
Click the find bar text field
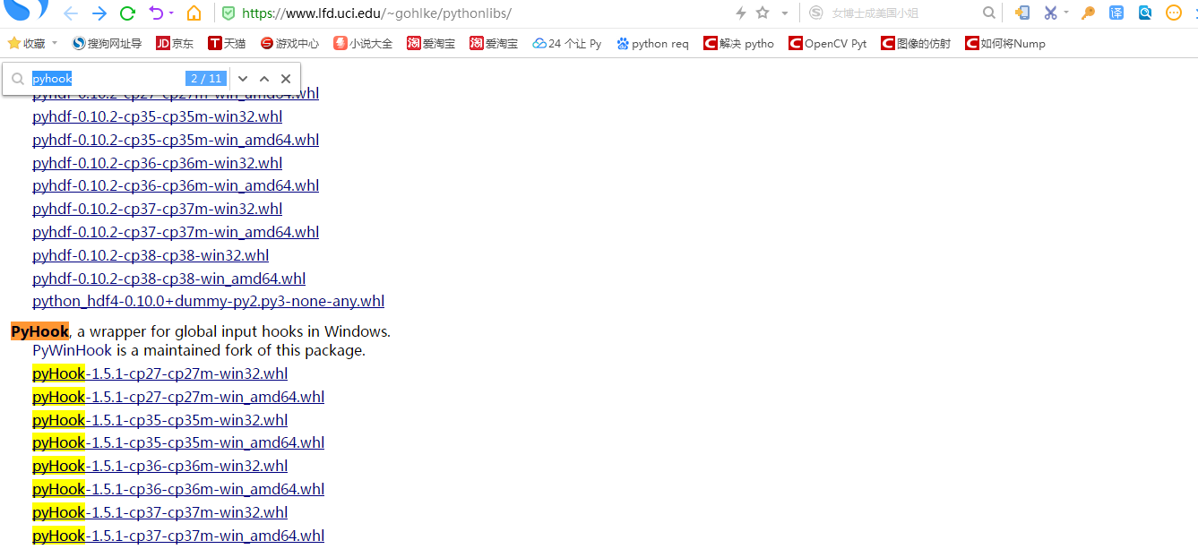click(x=108, y=79)
